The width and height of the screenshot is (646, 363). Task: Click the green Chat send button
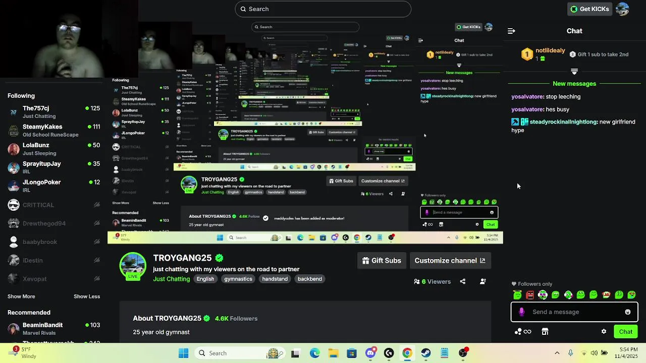pyautogui.click(x=626, y=332)
